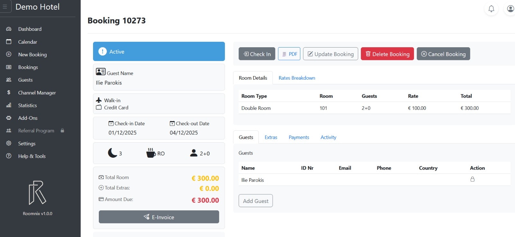Open Settings menu item
The width and height of the screenshot is (515, 237).
coord(27,144)
